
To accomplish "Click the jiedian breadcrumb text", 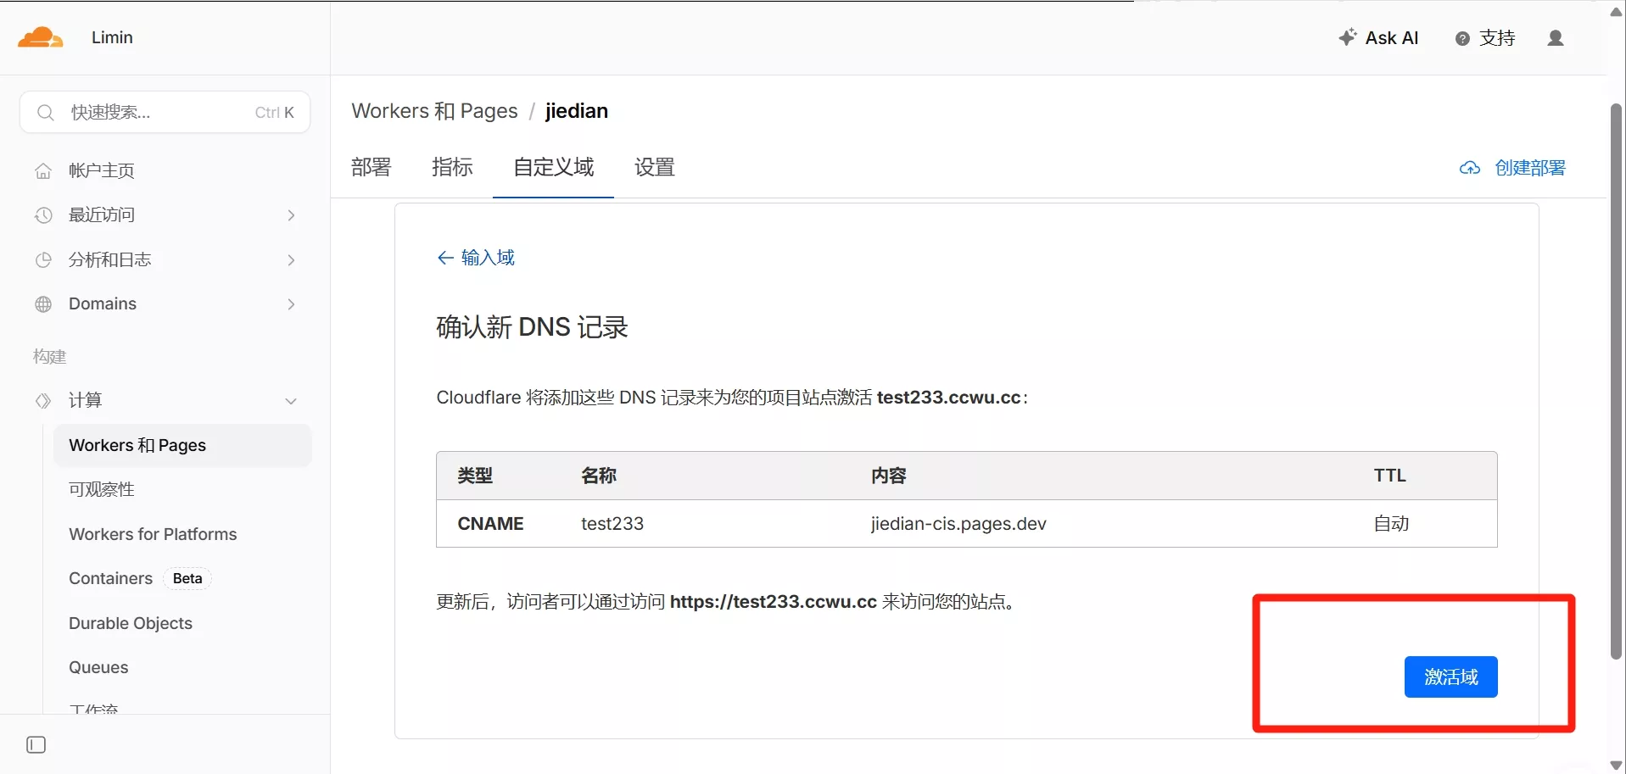I will click(x=577, y=111).
